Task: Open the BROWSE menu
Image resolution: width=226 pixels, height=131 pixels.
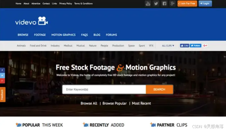Action: tap(23, 35)
